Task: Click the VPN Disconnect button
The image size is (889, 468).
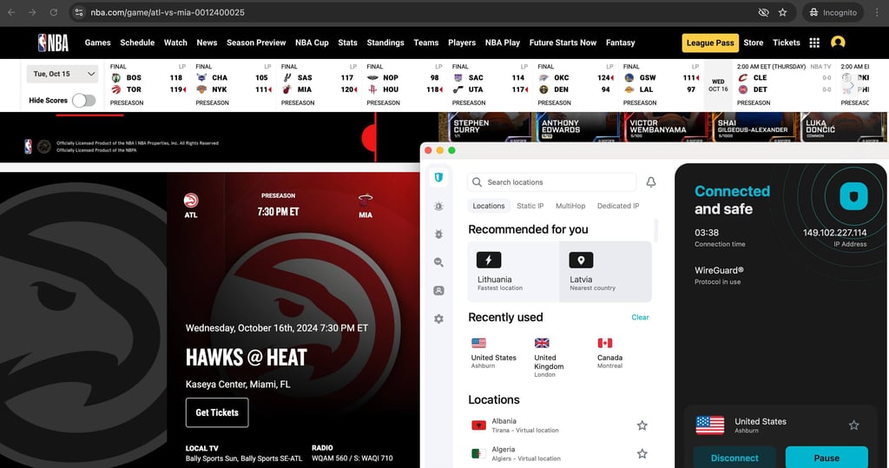Action: (734, 458)
